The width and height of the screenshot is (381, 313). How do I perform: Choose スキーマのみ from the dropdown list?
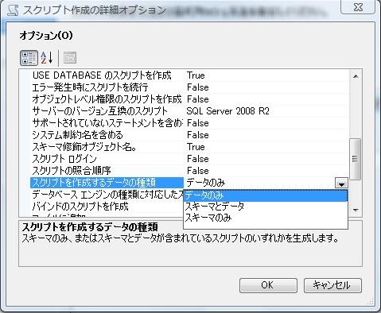click(x=266, y=218)
